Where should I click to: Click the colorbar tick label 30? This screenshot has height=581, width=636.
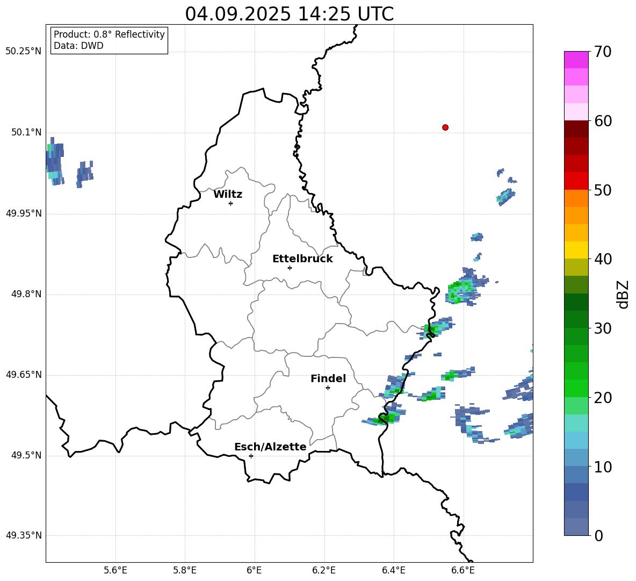click(603, 328)
